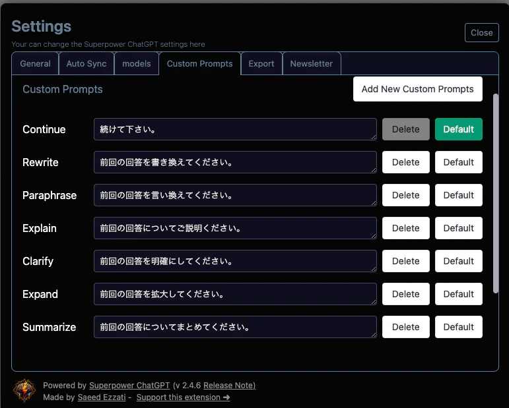This screenshot has width=509, height=408.
Task: Click the Summarize prompt label
Action: point(50,327)
